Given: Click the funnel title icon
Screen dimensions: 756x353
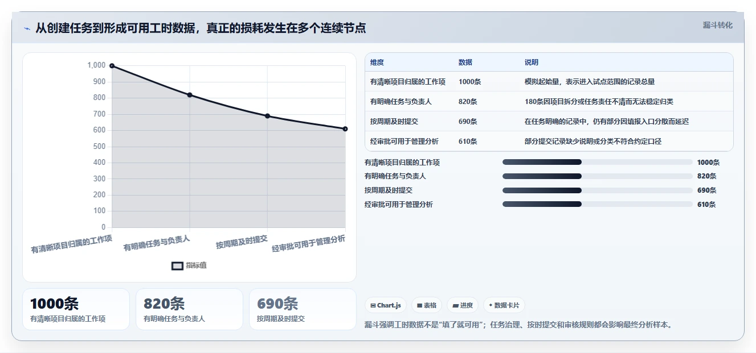Looking at the screenshot, I should click(27, 28).
